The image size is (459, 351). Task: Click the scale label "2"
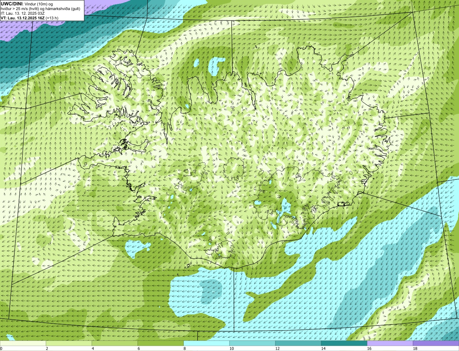pyautogui.click(x=47, y=348)
